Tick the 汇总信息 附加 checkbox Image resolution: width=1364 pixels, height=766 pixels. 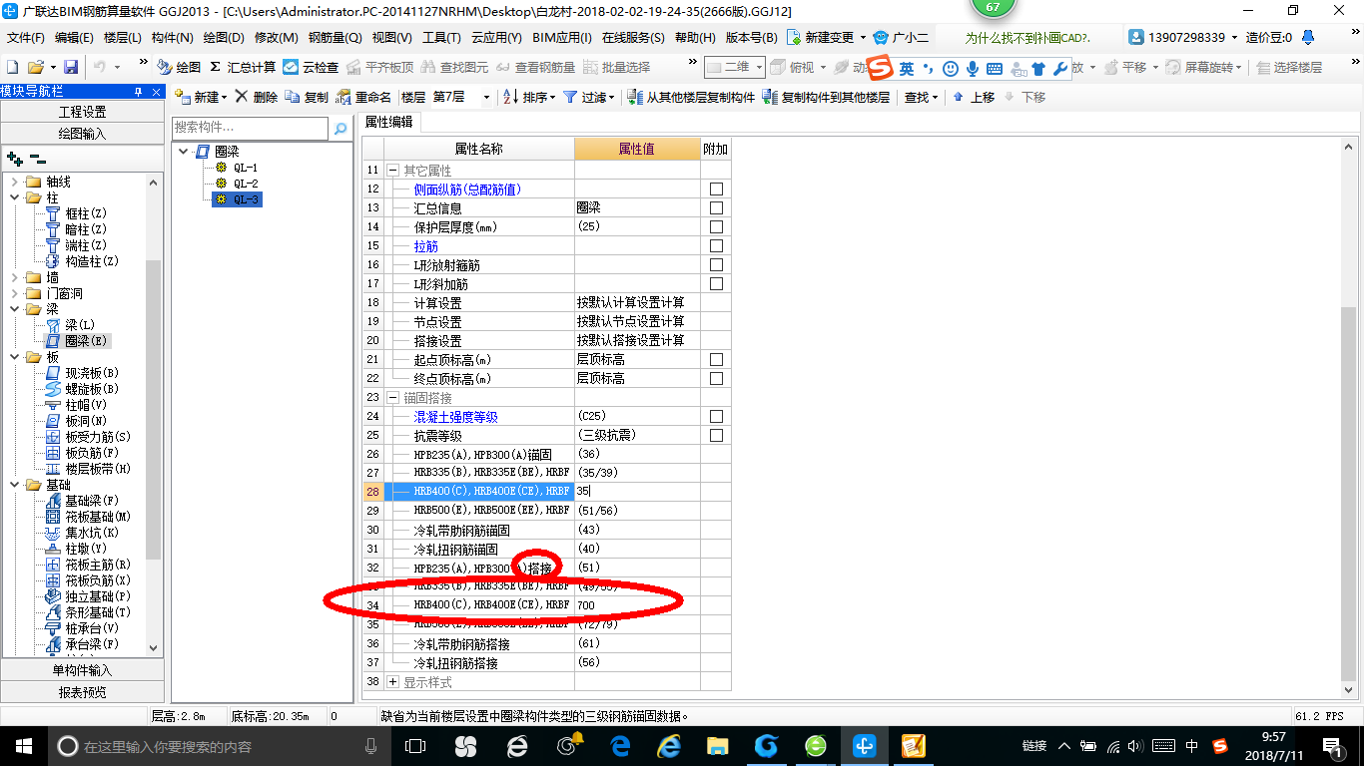pyautogui.click(x=716, y=207)
